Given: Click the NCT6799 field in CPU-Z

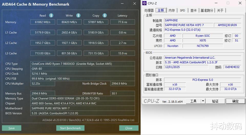Looking at the screenshot, I should click(203, 46).
